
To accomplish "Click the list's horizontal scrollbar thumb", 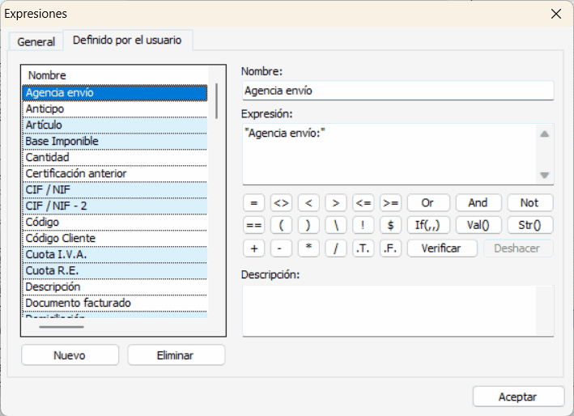I will pyautogui.click(x=62, y=327).
